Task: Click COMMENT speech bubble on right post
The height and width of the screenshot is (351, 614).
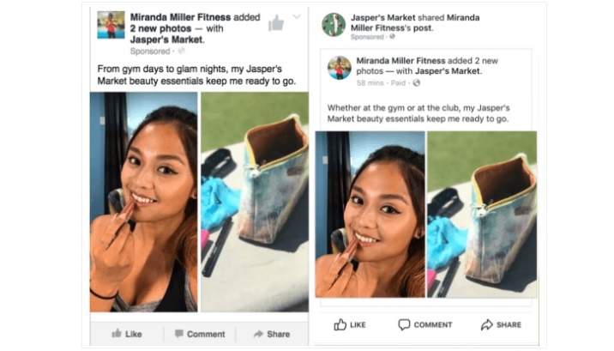Action: coord(425,324)
